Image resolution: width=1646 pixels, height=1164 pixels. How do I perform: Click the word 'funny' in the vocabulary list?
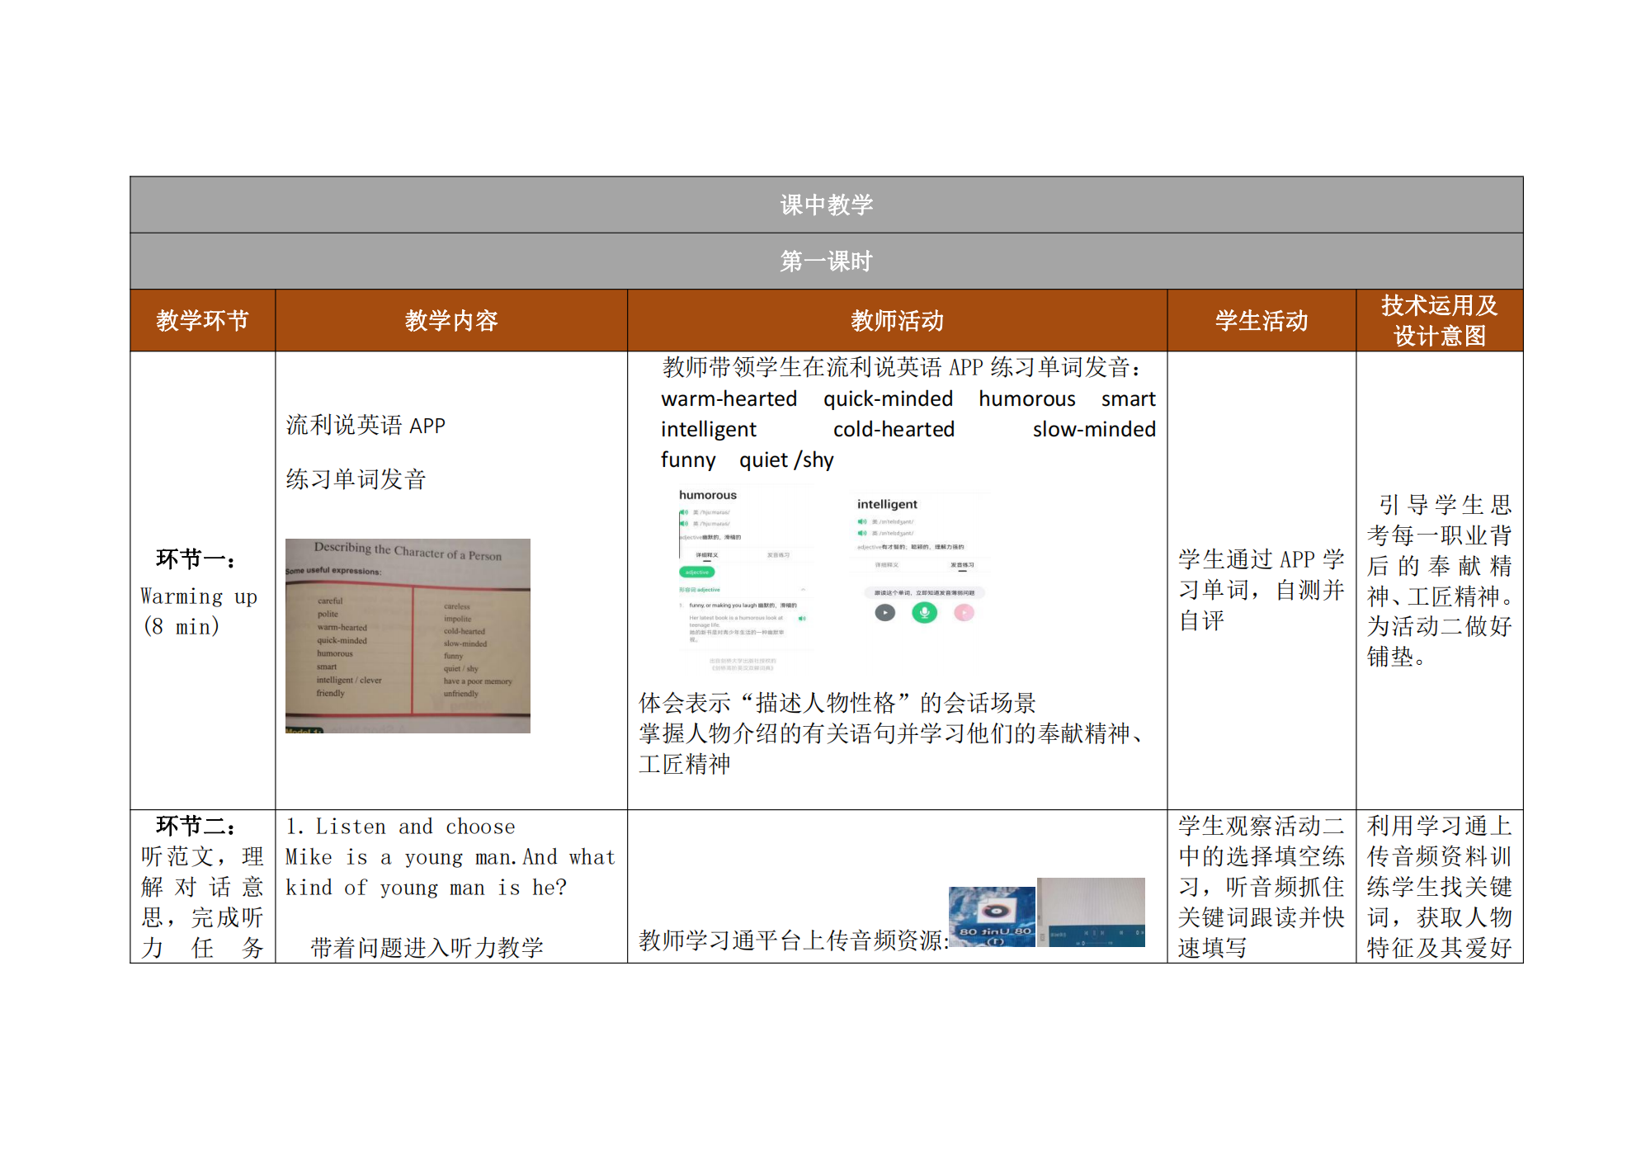[x=688, y=460]
